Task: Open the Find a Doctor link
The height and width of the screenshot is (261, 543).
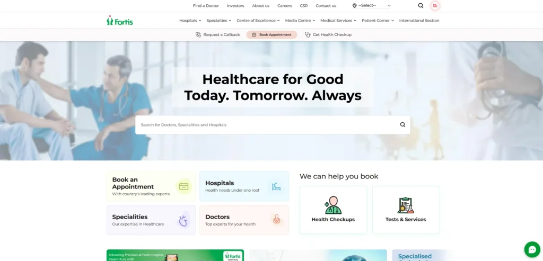Action: (206, 5)
